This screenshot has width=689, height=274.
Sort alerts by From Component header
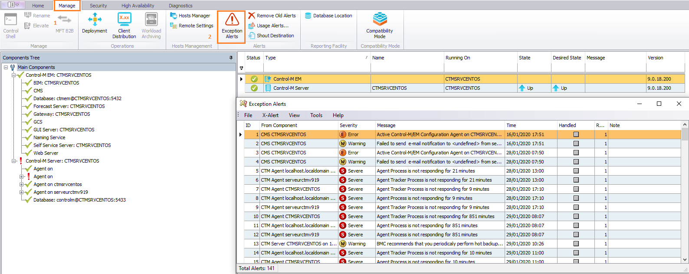click(299, 125)
